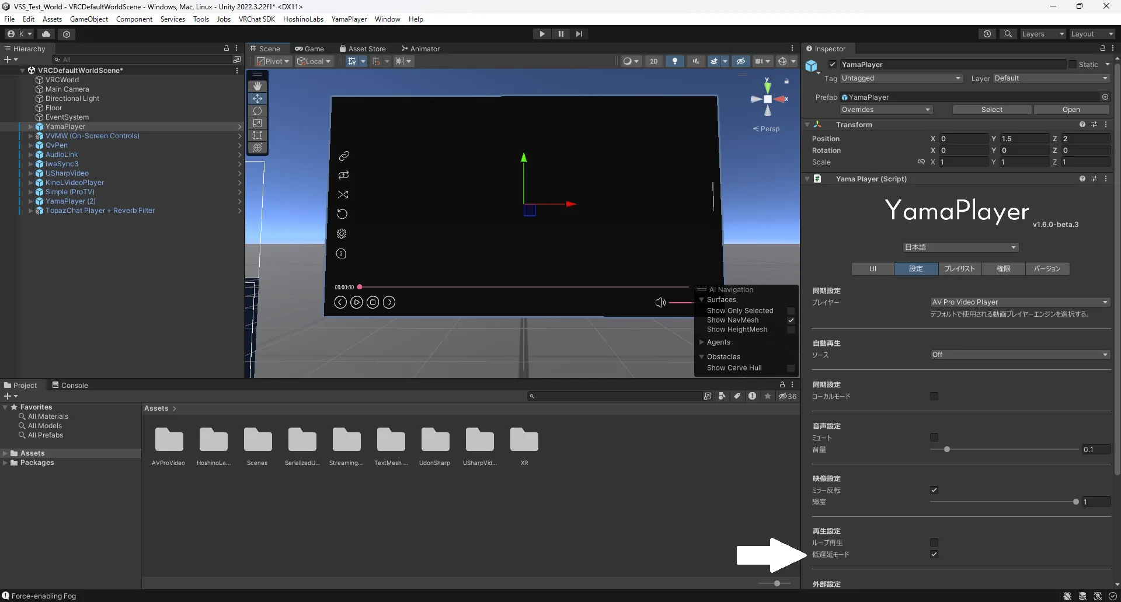The image size is (1121, 602).
Task: Select the Move tool in scene toolbar
Action: pos(257,99)
